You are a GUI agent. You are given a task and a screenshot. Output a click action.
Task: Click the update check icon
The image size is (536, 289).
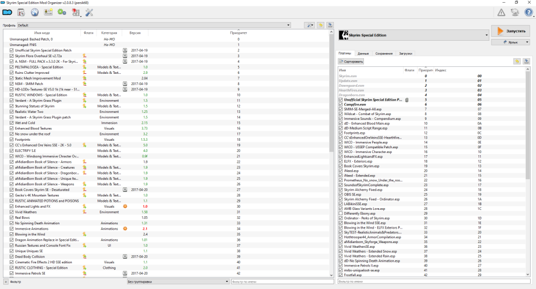tap(515, 13)
